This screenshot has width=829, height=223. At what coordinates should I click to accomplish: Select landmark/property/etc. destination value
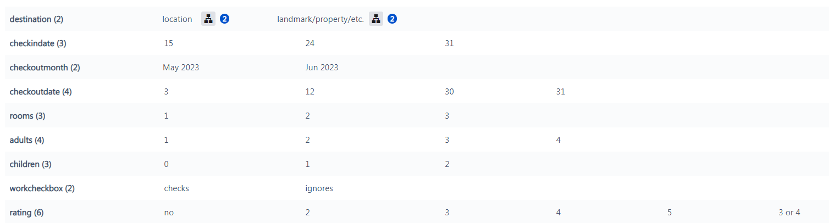(x=320, y=19)
